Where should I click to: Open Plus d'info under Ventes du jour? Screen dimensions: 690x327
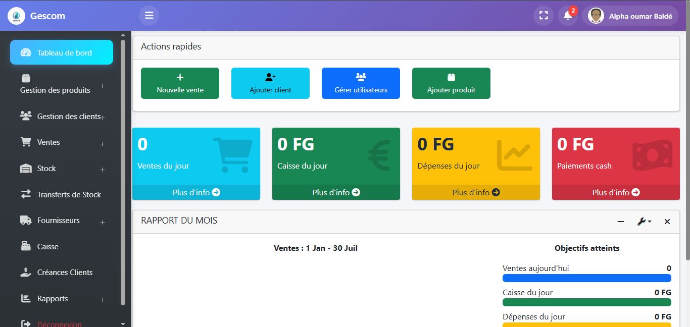click(x=196, y=192)
